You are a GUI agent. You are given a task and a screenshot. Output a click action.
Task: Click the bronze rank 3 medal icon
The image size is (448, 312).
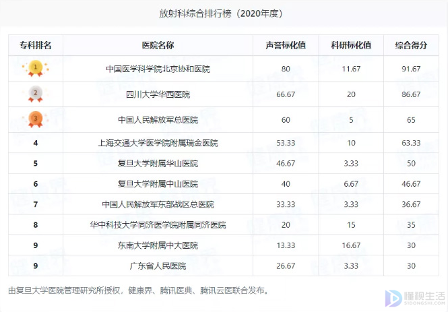tap(36, 119)
